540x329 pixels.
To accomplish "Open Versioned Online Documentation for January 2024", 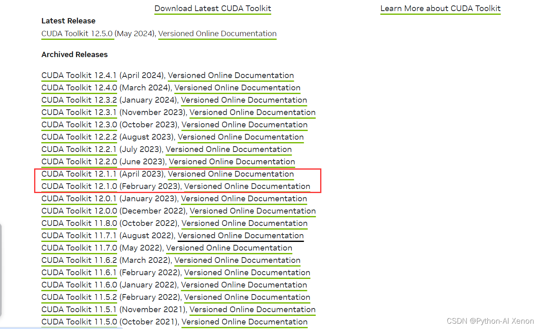I will pos(244,100).
